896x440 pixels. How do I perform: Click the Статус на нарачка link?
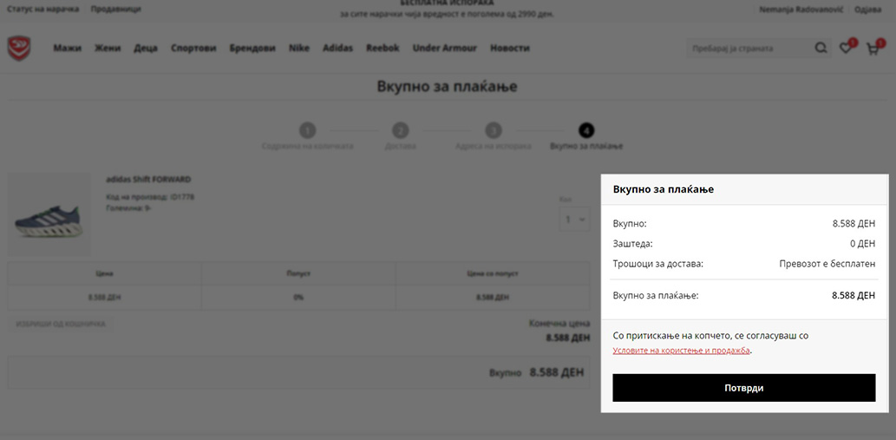coord(43,10)
